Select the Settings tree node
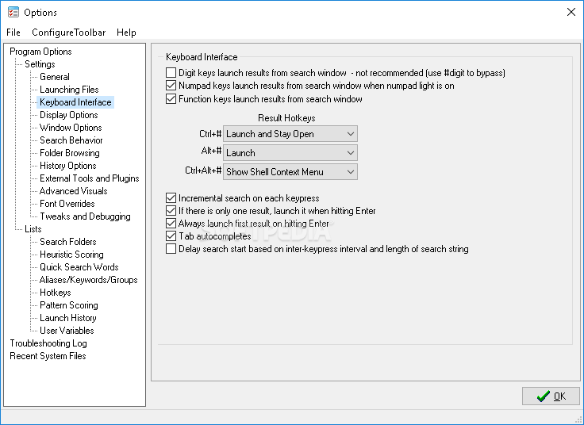This screenshot has width=584, height=425. (x=40, y=64)
